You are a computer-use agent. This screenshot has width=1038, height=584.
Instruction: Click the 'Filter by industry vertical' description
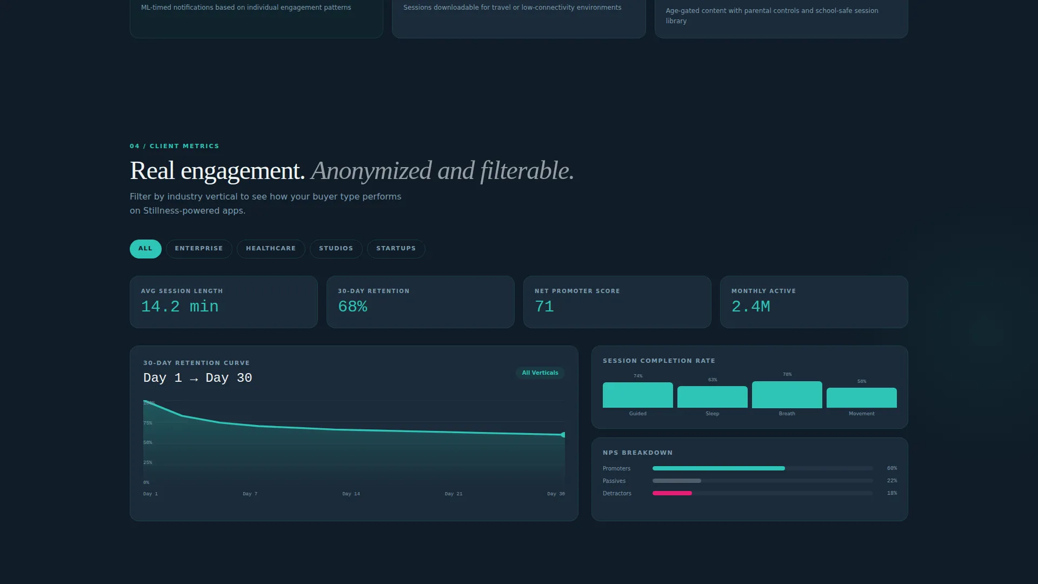(265, 203)
